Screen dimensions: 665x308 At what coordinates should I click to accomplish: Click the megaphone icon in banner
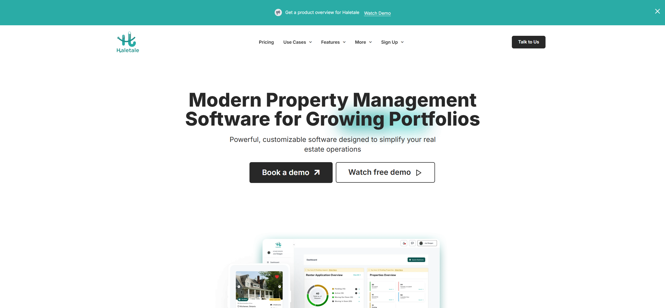(x=278, y=12)
